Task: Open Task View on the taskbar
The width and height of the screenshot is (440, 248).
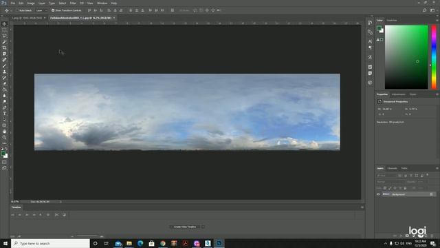Action: (x=107, y=243)
